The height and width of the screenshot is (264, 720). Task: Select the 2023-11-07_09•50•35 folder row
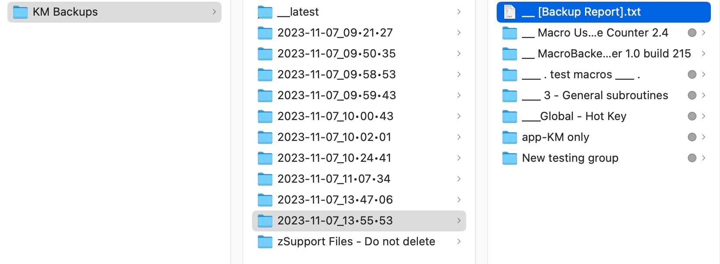pos(336,54)
